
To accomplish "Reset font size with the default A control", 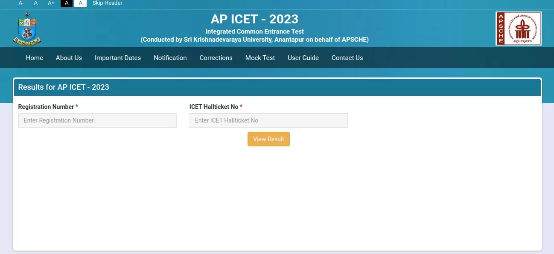I will [x=35, y=3].
